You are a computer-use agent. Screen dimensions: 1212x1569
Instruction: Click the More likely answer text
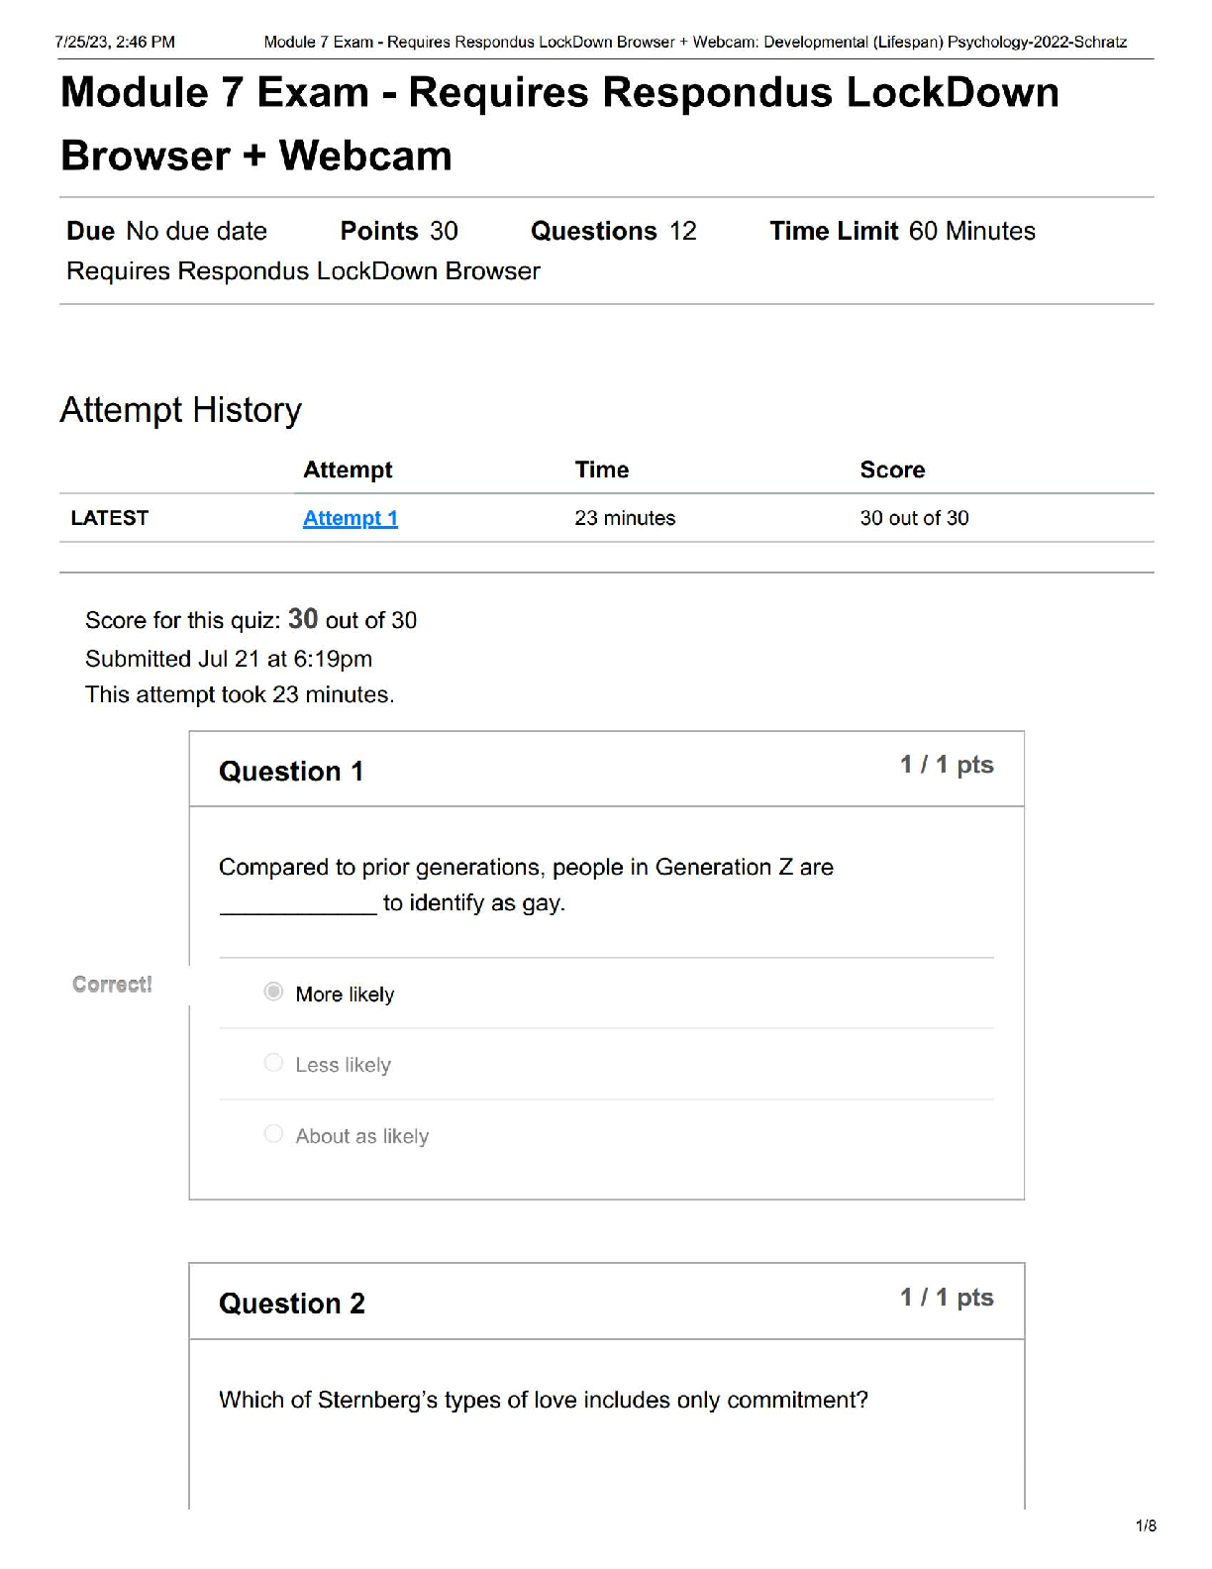coord(345,994)
